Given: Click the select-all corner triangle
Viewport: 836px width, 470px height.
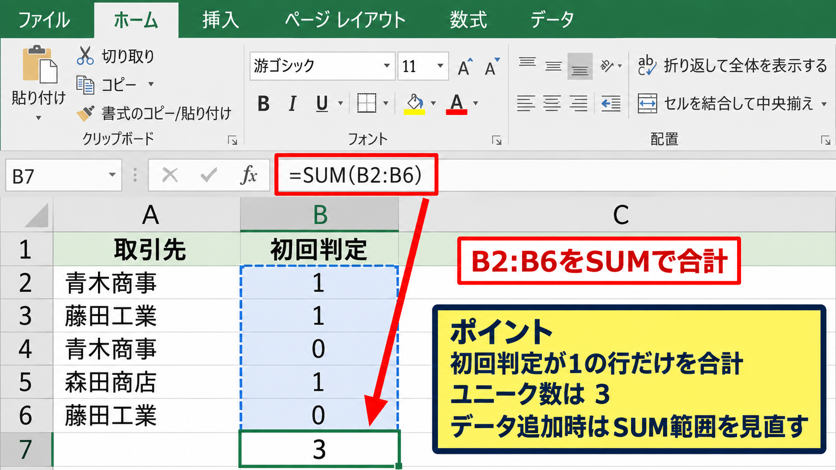Looking at the screenshot, I should (36, 215).
